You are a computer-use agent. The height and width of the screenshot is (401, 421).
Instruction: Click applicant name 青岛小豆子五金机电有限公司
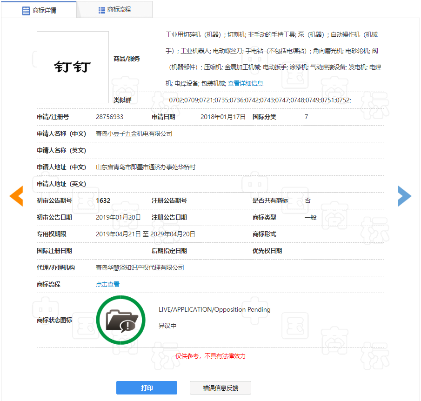click(x=134, y=134)
